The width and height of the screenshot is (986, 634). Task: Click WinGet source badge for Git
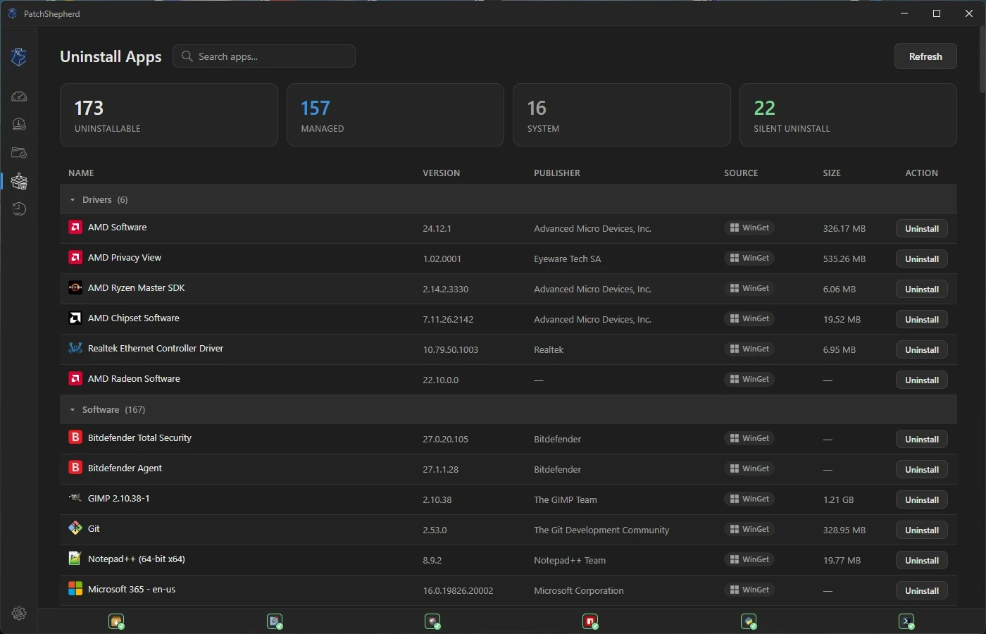click(x=749, y=529)
